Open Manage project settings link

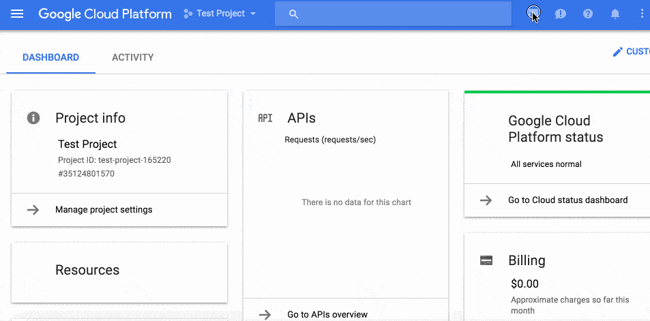pyautogui.click(x=104, y=210)
